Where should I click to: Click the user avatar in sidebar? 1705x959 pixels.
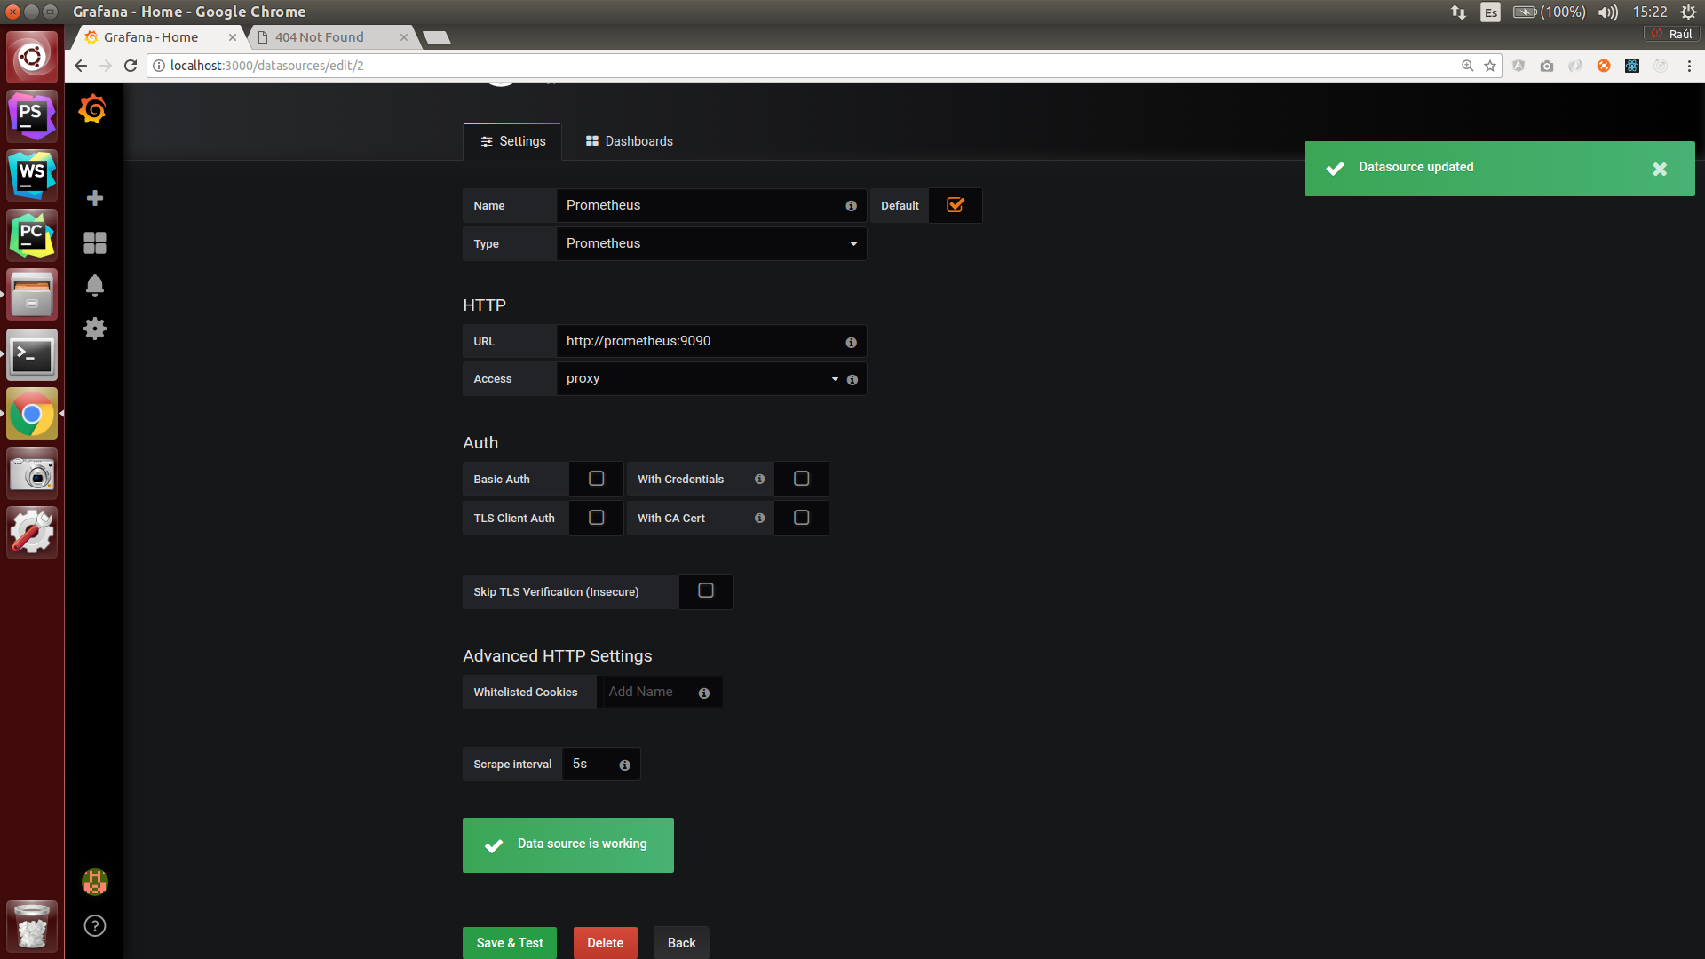(95, 882)
